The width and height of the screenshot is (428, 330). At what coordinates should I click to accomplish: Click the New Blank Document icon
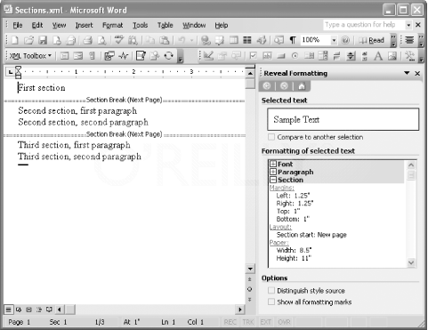[14, 40]
